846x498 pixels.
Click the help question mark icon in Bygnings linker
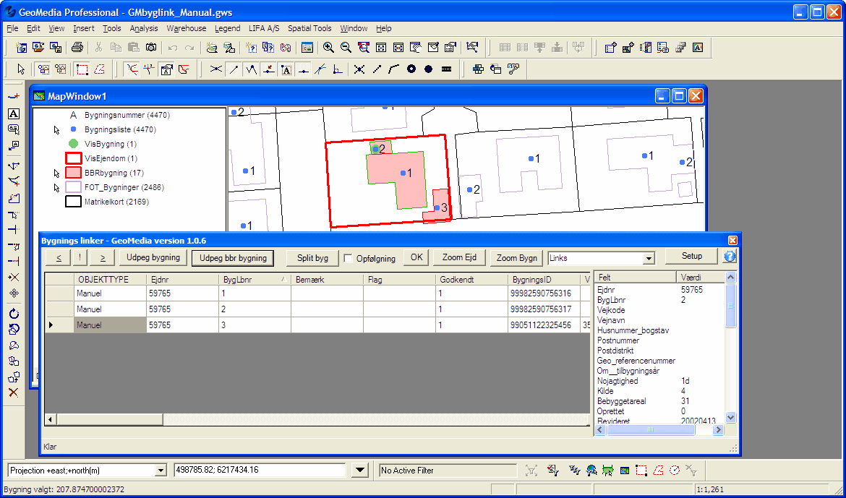tap(730, 257)
